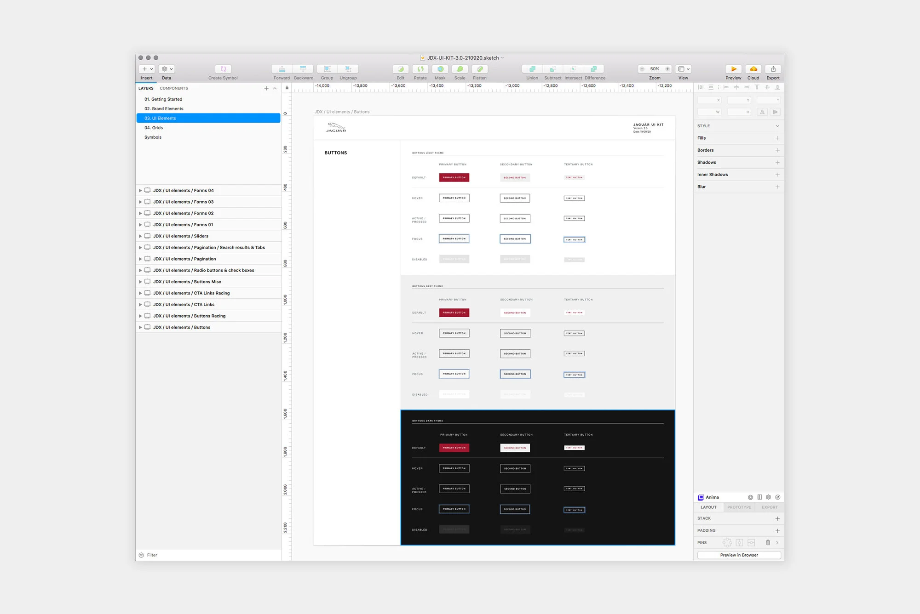920x614 pixels.
Task: Click the Preview play icon
Action: coord(733,69)
